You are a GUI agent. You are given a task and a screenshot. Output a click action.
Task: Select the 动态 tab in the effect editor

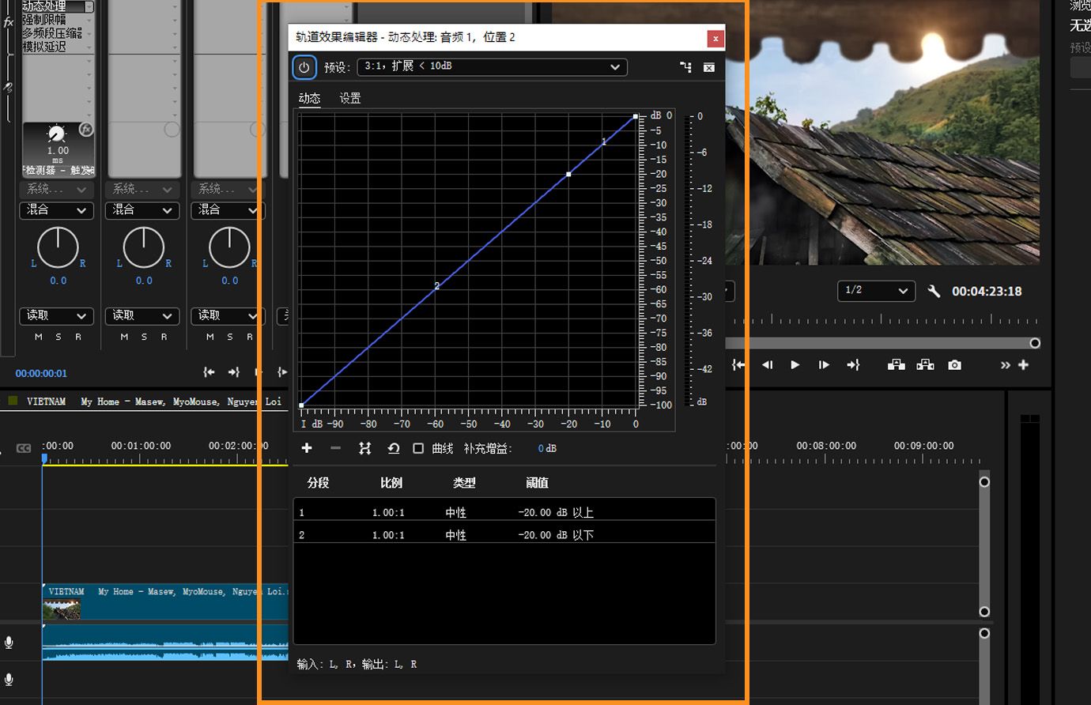[x=309, y=98]
